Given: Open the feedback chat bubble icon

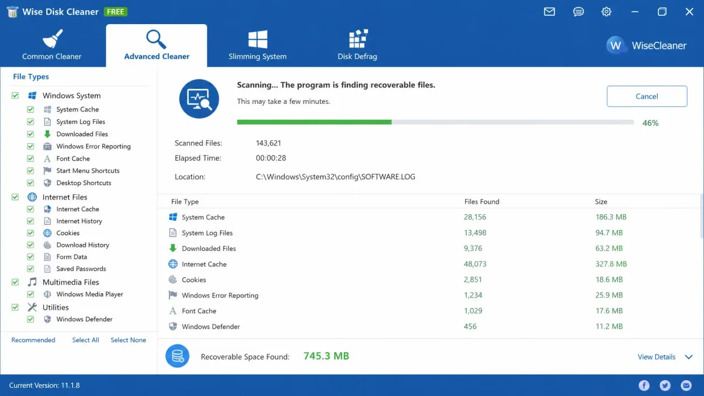Looking at the screenshot, I should [578, 12].
